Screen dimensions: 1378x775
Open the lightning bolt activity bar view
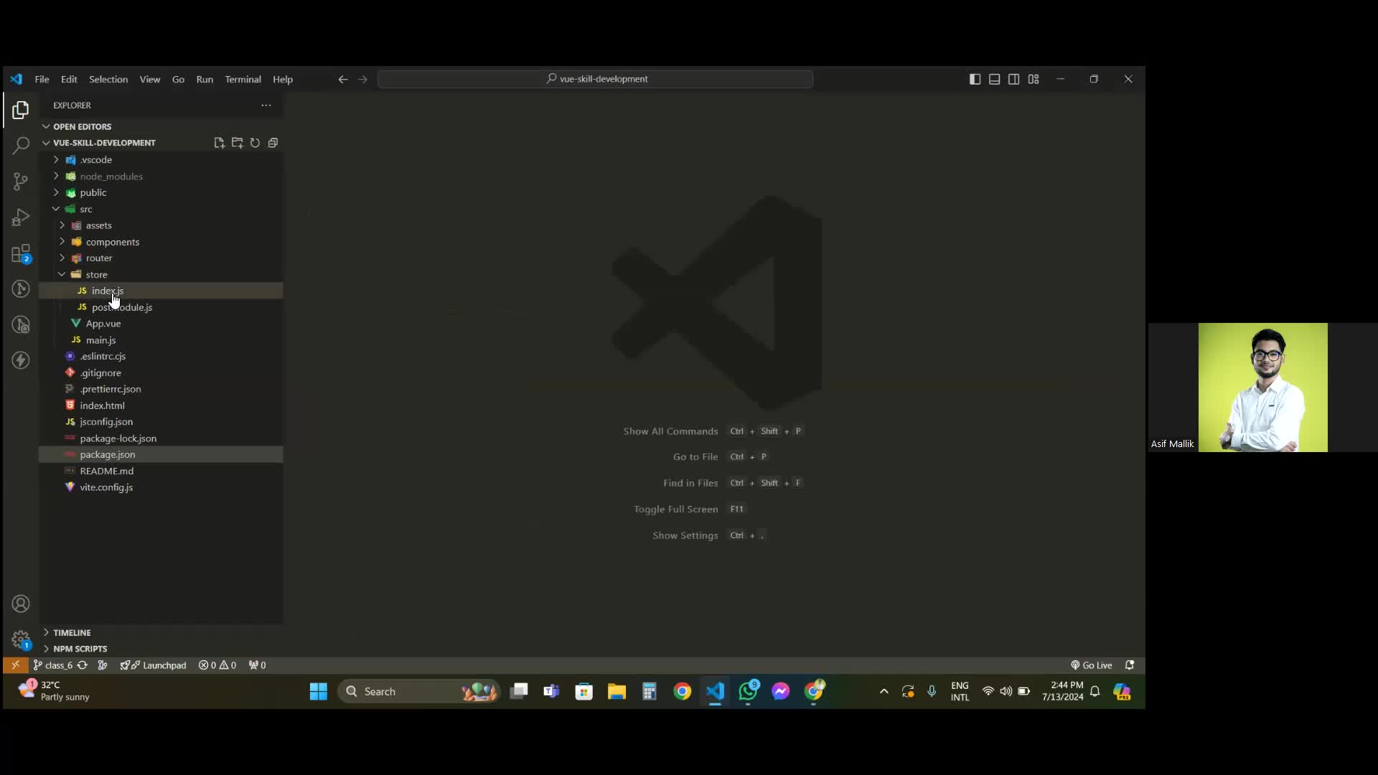[20, 360]
